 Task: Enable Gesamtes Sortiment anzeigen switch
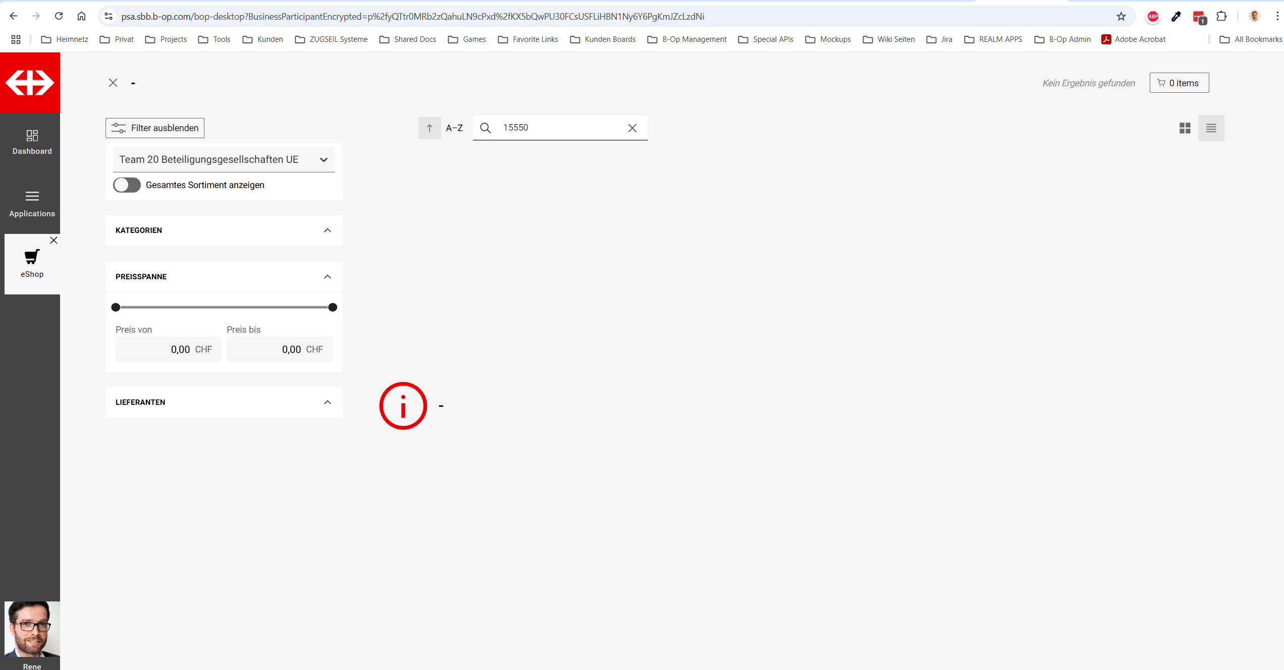(127, 185)
